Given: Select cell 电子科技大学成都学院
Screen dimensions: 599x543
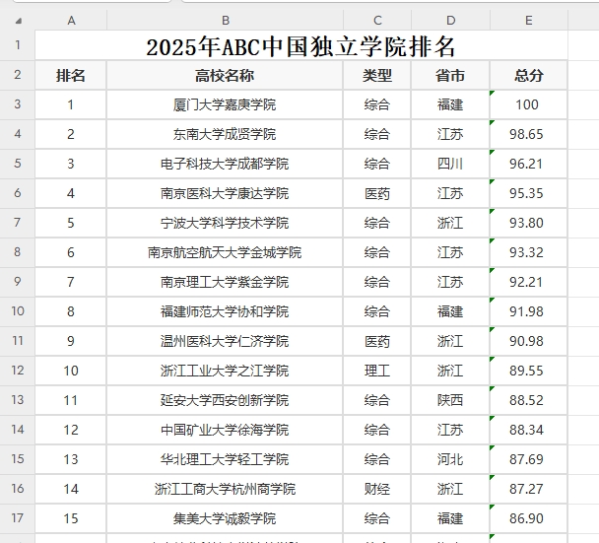Looking at the screenshot, I should (x=225, y=164).
